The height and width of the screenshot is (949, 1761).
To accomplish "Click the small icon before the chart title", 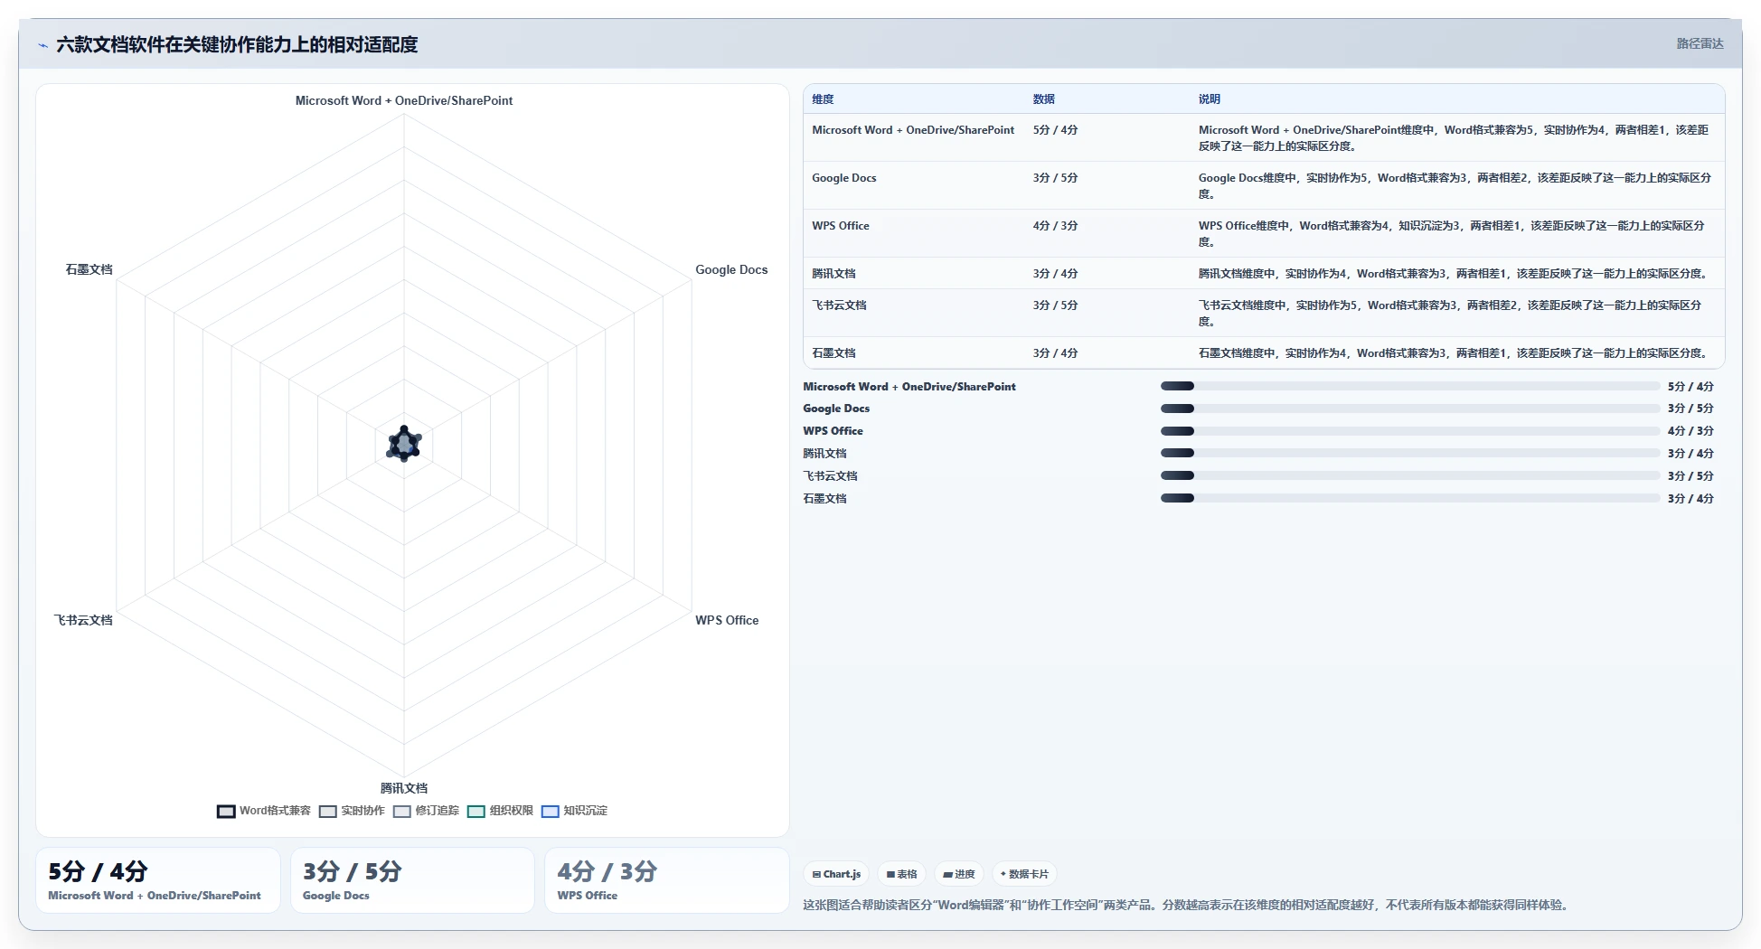I will 43,45.
